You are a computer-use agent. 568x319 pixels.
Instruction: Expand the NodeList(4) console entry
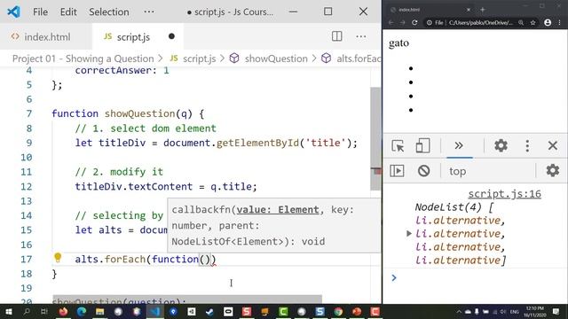pos(408,234)
